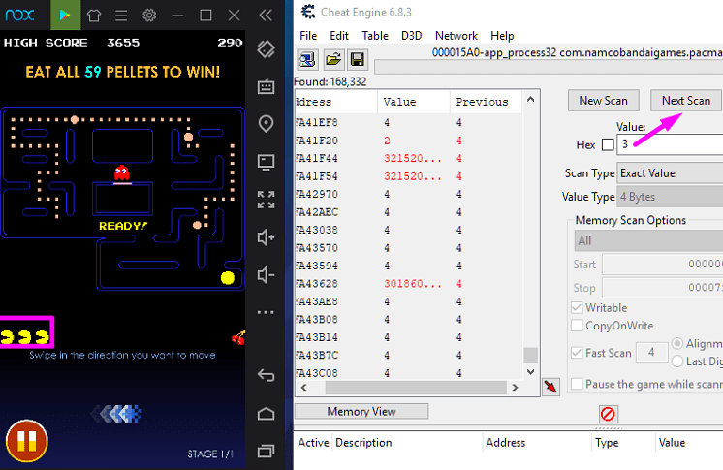Image resolution: width=723 pixels, height=470 pixels.
Task: Click Android home button in Nox sidebar
Action: 267,413
